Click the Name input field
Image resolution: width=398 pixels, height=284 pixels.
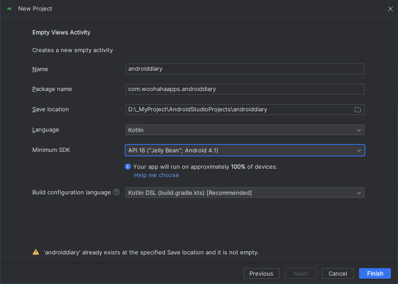coord(245,69)
